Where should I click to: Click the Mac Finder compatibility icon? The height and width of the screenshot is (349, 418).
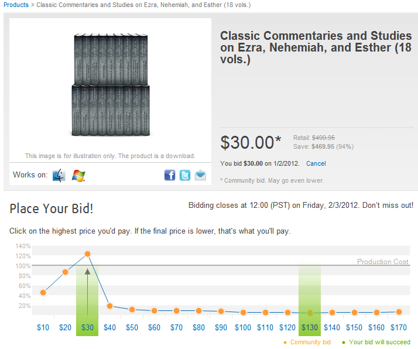tap(59, 175)
